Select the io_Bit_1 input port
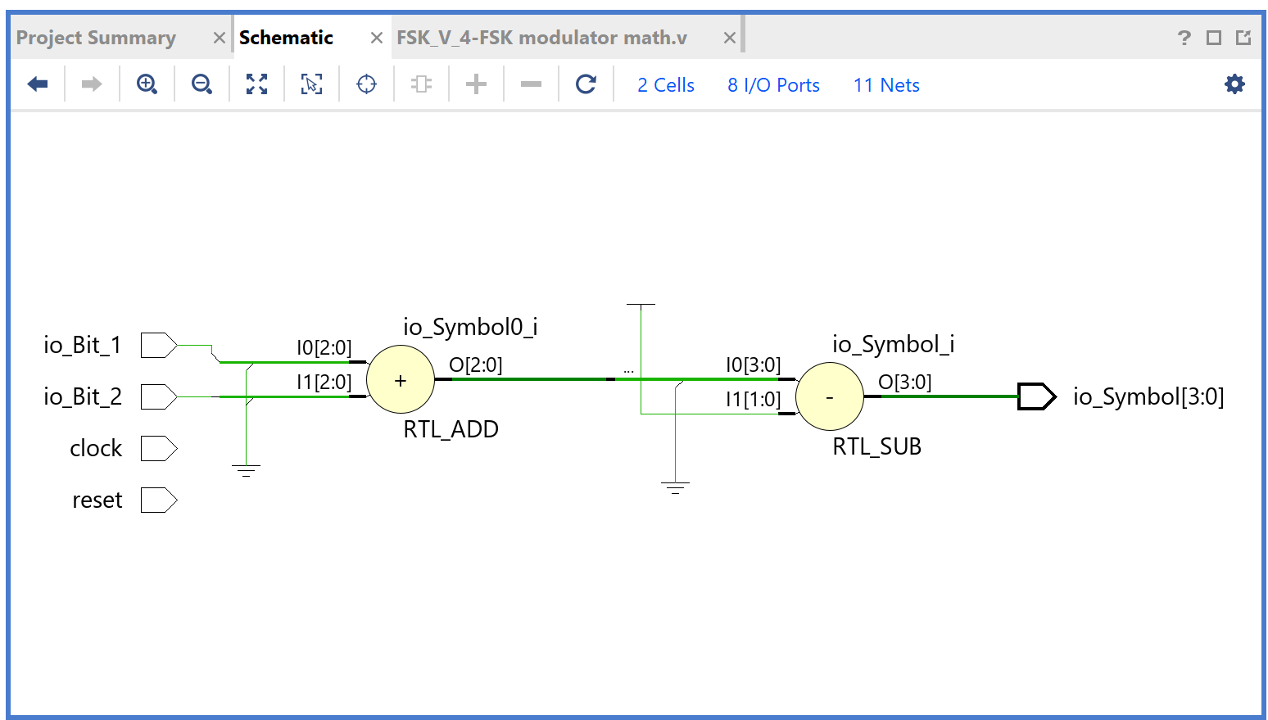The image size is (1268, 720). [158, 346]
